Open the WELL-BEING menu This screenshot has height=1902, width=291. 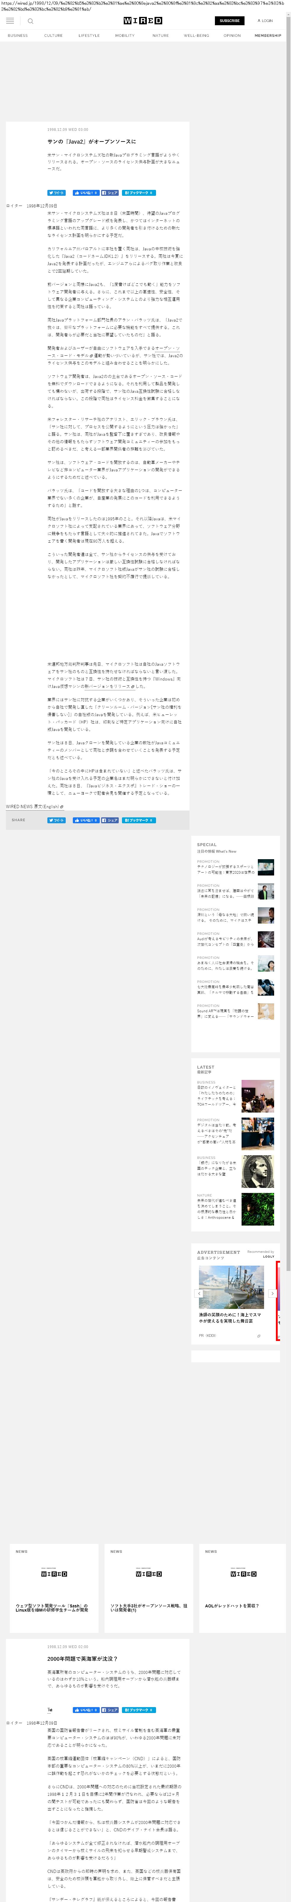pos(196,35)
